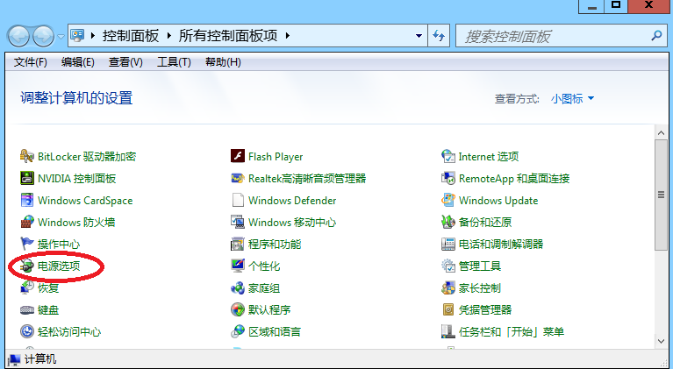Viewport: 673px width, 369px height.
Task: Open the 工具(T) menu
Action: click(x=173, y=62)
